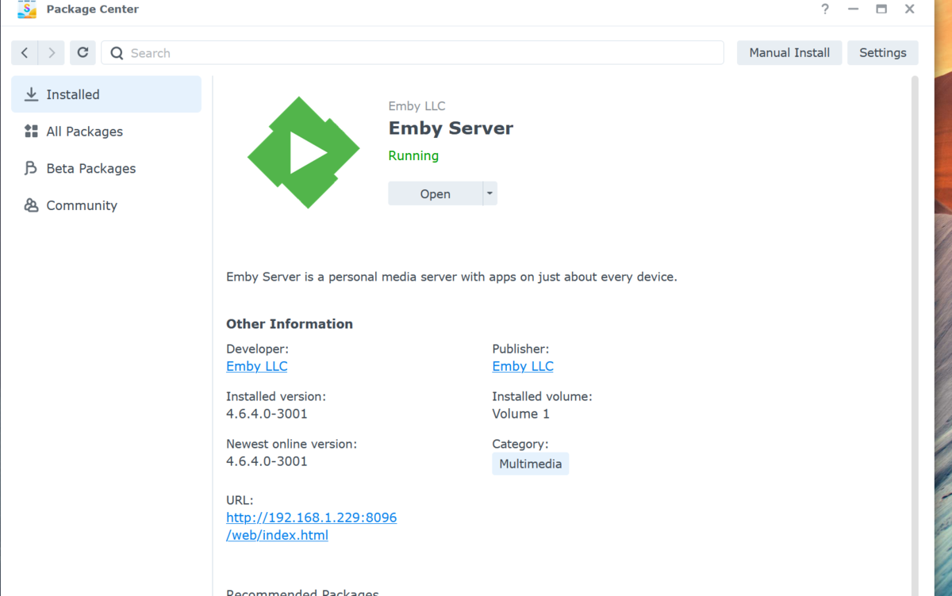Open the help question mark icon
Image resolution: width=952 pixels, height=596 pixels.
(825, 10)
